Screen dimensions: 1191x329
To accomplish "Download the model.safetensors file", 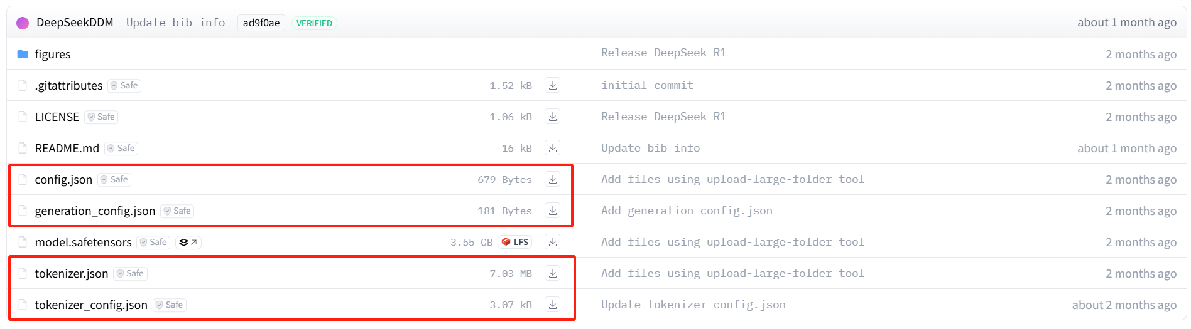I will (x=553, y=242).
